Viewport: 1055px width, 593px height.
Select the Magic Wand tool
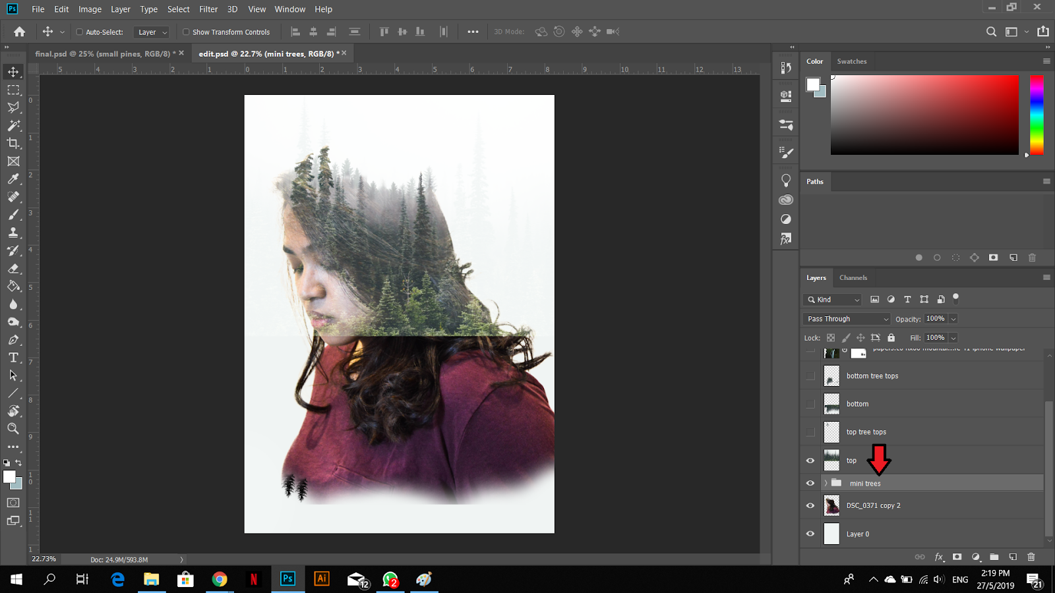[13, 125]
